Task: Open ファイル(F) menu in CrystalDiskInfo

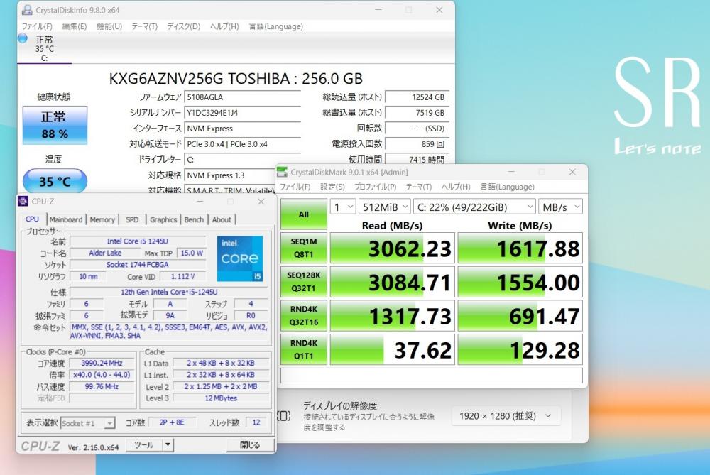Action: [x=37, y=26]
